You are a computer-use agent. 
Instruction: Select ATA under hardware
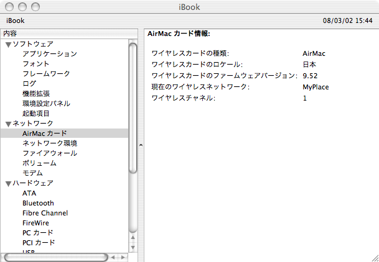click(29, 193)
